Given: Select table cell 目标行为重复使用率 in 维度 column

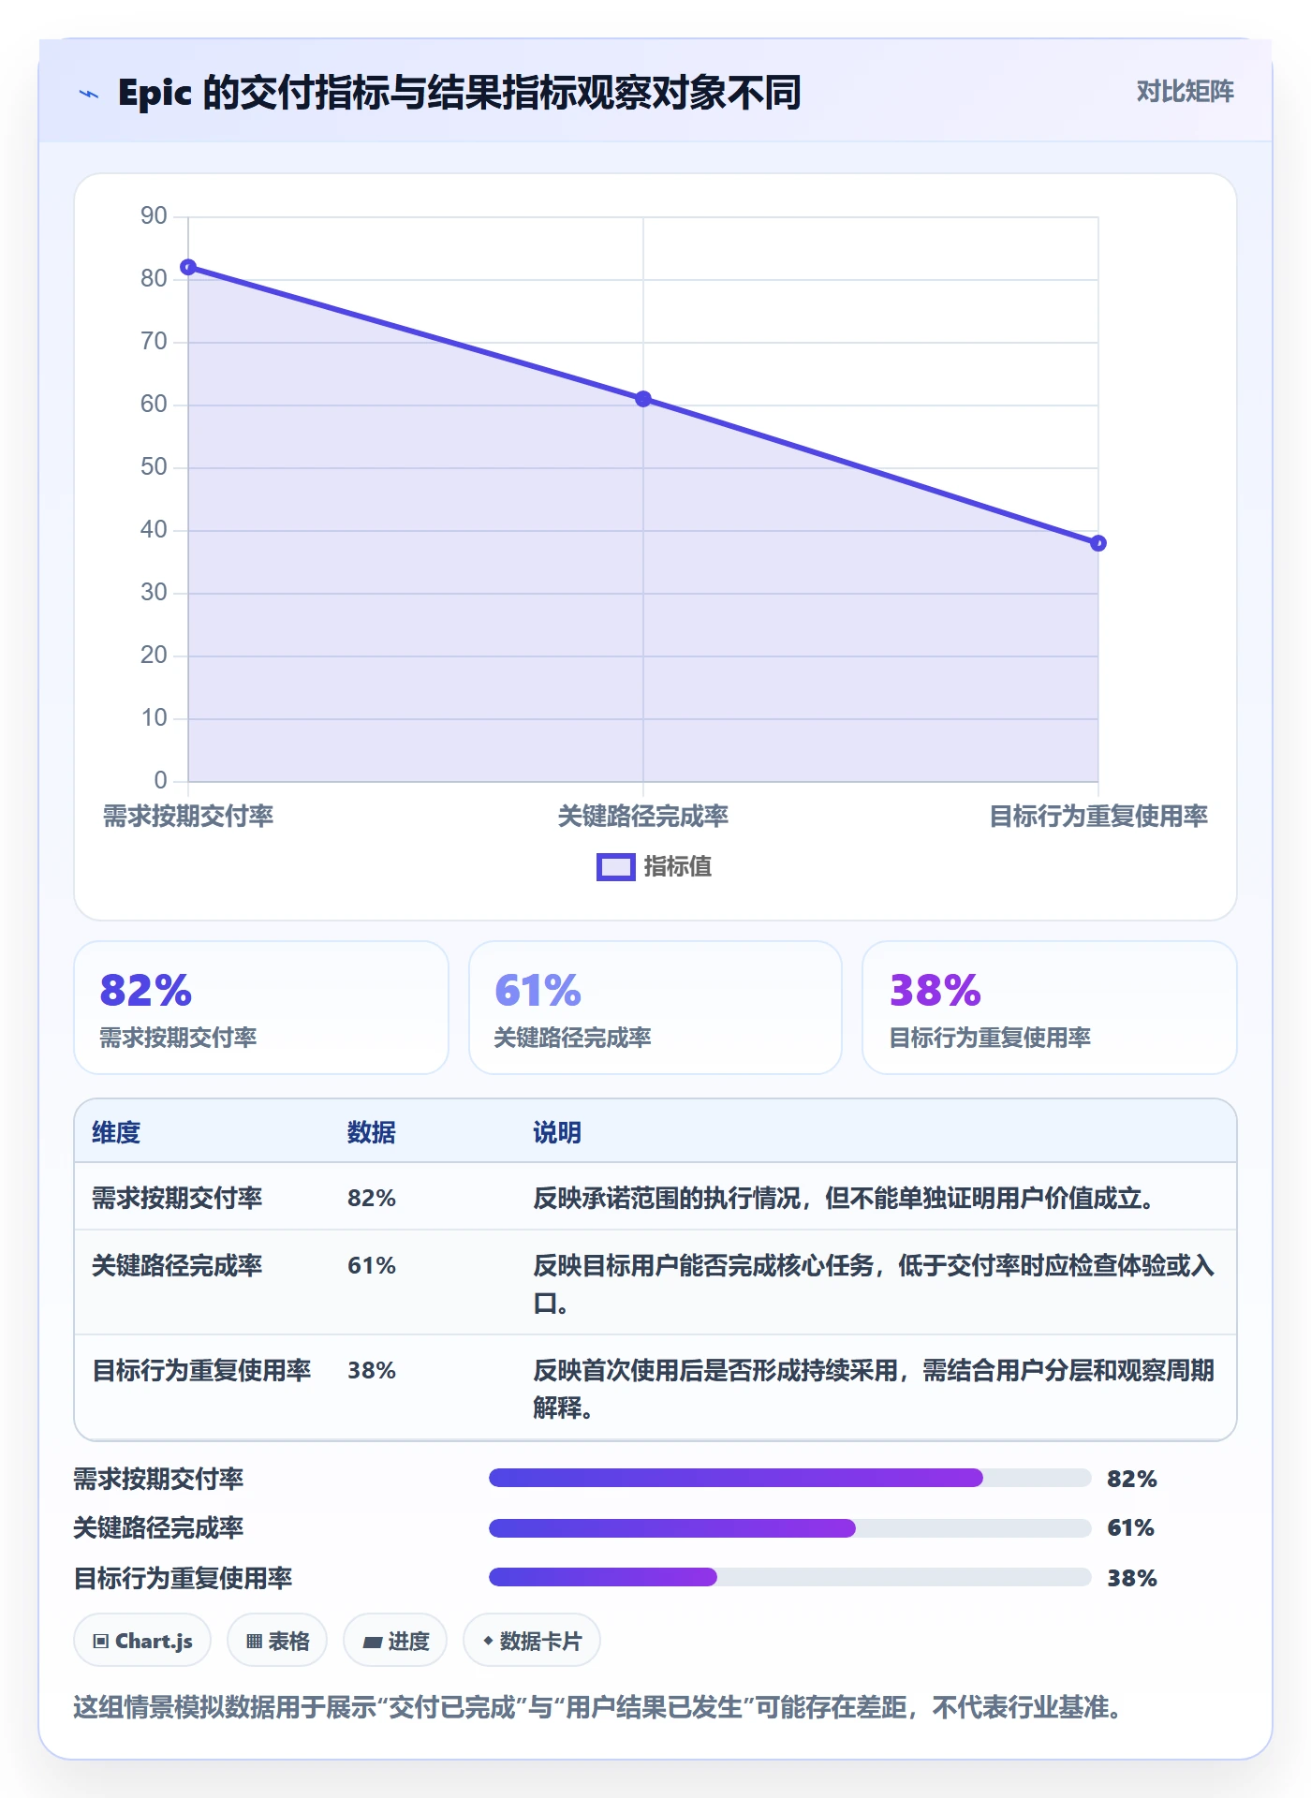Looking at the screenshot, I should (x=201, y=1370).
